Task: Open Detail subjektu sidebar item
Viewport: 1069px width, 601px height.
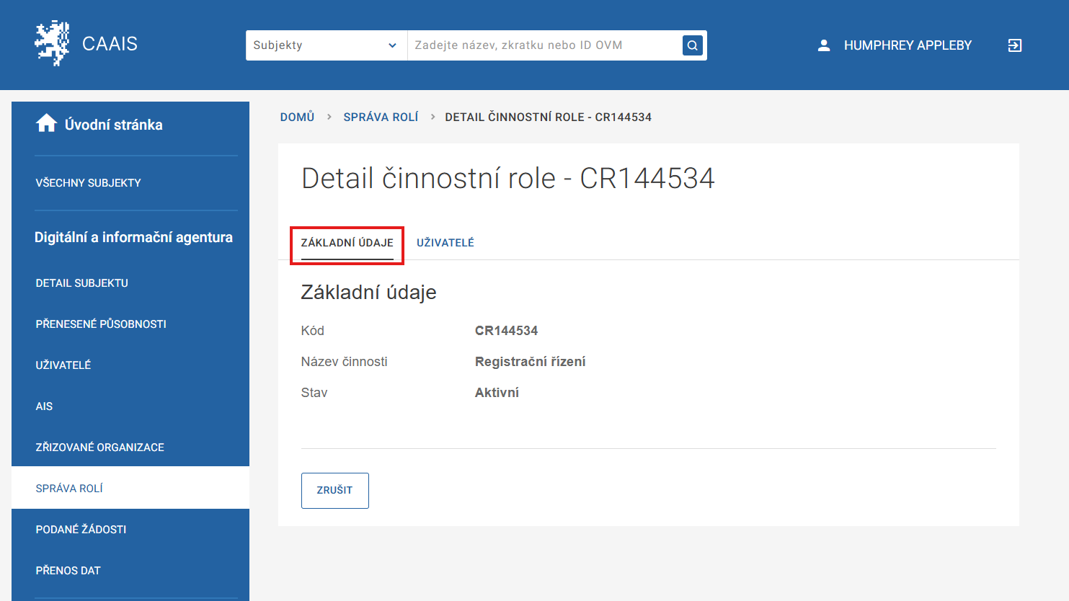Action: [x=81, y=283]
